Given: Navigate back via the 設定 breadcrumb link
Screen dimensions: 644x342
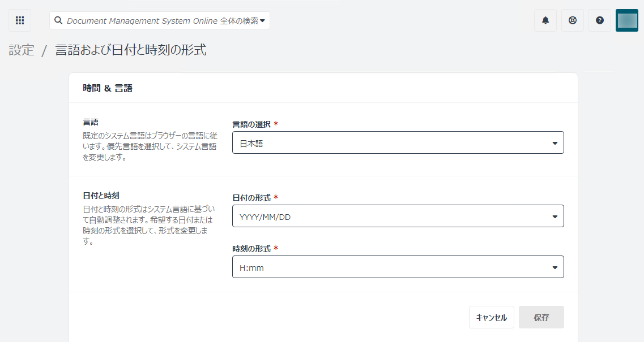Looking at the screenshot, I should (x=20, y=50).
